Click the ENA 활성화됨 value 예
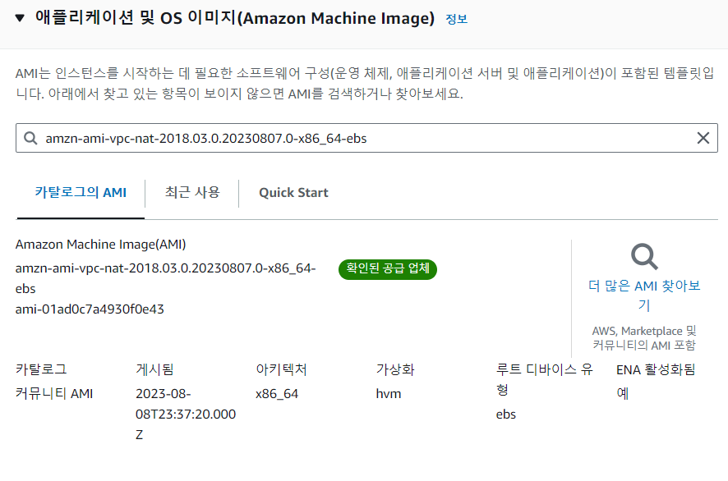 (623, 393)
